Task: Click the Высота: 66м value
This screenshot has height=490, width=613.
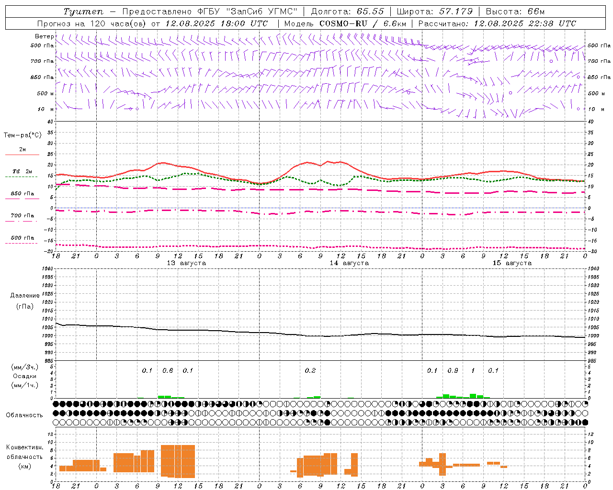Action: [x=515, y=11]
